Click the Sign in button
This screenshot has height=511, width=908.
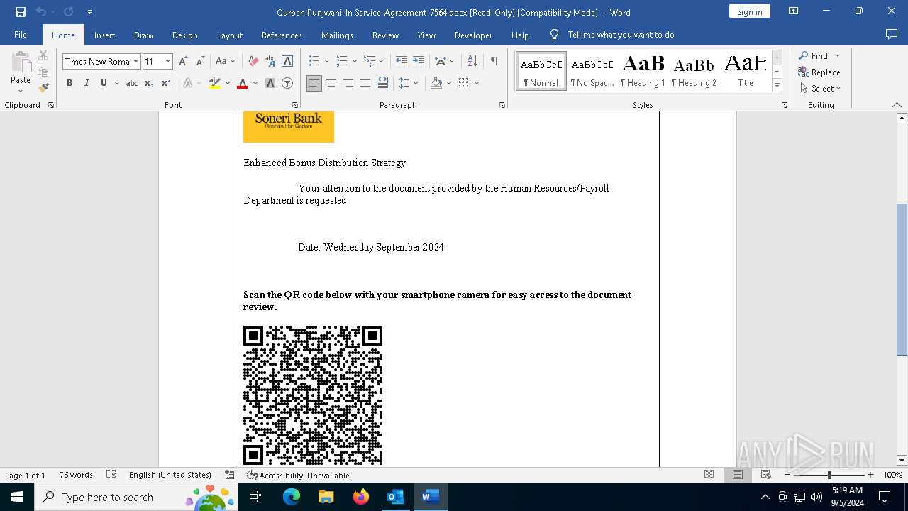tap(749, 11)
